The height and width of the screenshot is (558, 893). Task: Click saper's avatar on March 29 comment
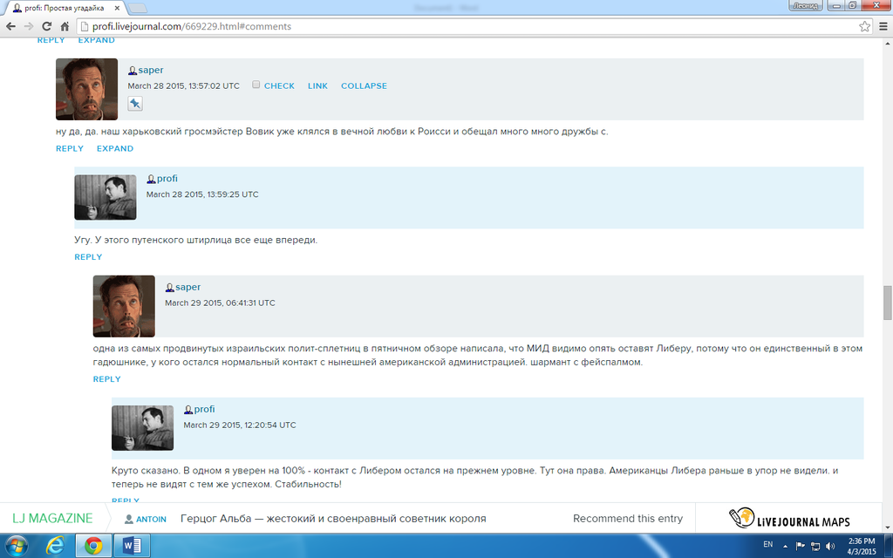(x=124, y=306)
